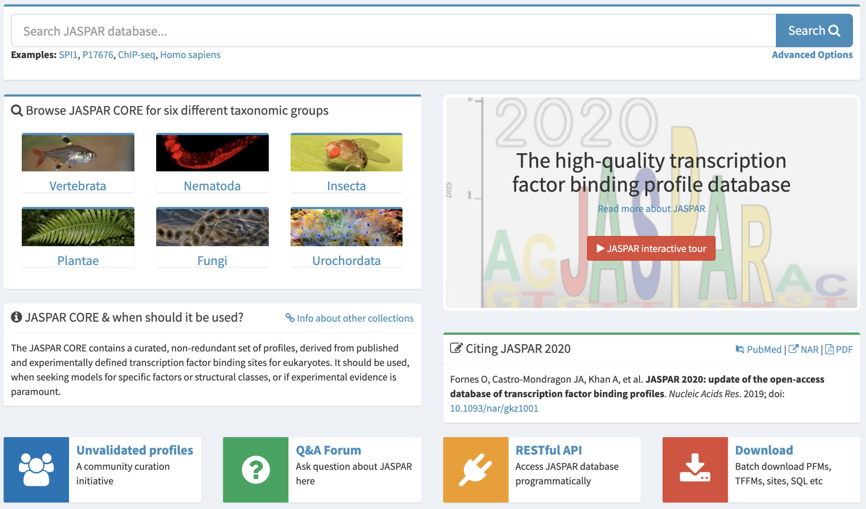
Task: Open the Urochordata taxonomic group
Action: pyautogui.click(x=346, y=260)
